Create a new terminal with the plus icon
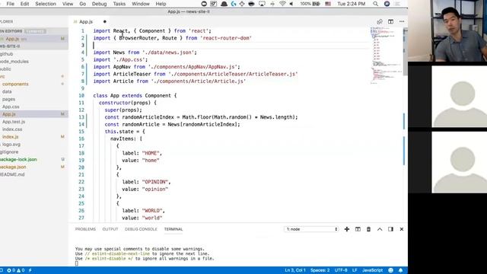 tap(347, 229)
